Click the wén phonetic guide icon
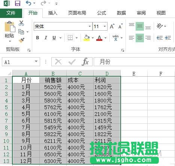This screenshot has width=175, height=166. [115, 38]
